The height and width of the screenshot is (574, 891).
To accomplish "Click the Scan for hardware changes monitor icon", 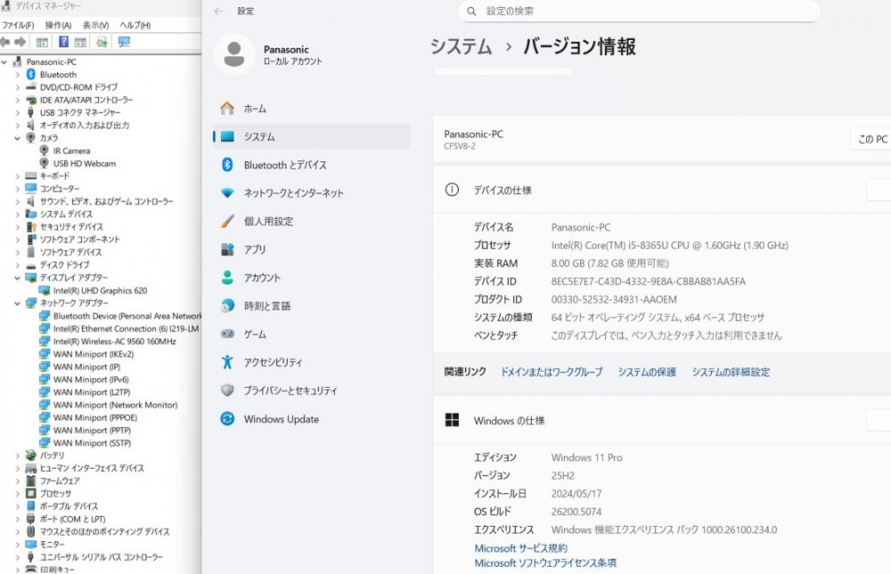I will 124,42.
